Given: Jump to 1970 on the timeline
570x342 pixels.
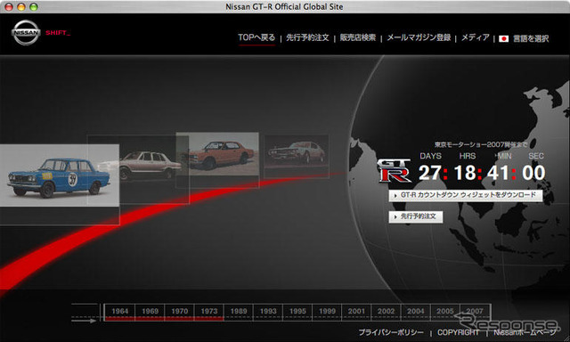Looking at the screenshot, I should tap(180, 312).
